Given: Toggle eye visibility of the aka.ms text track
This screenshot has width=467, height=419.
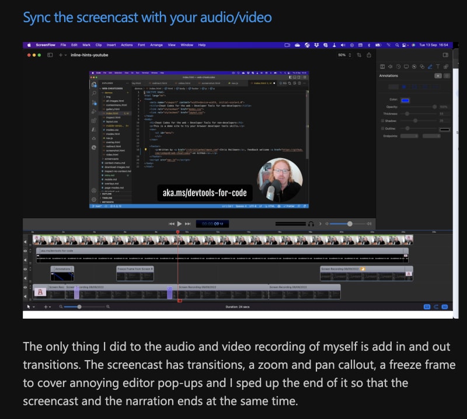Looking at the screenshot, I should [x=25, y=251].
